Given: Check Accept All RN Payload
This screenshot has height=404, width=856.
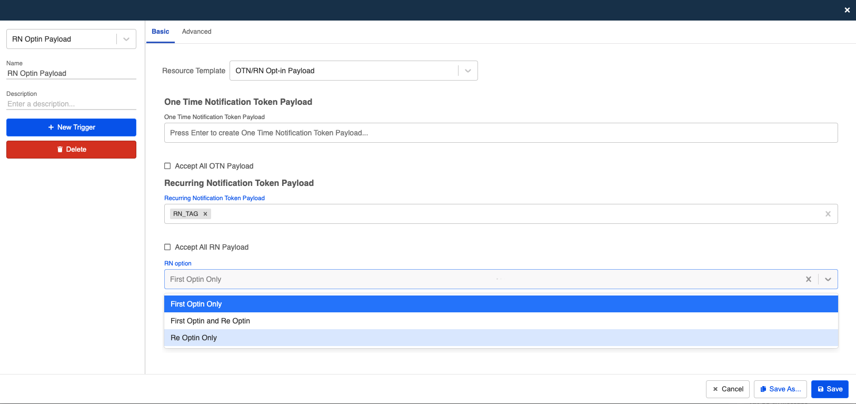Looking at the screenshot, I should pos(167,247).
